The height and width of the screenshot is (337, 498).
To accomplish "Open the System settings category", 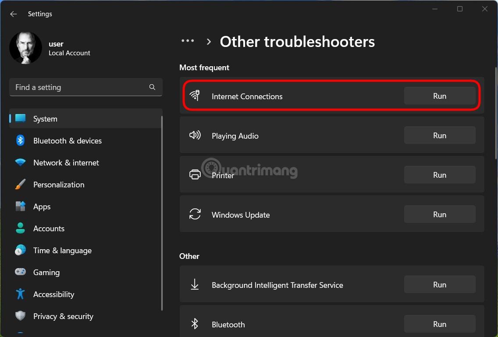I will pyautogui.click(x=86, y=118).
